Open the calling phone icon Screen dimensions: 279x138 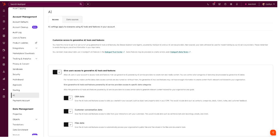[x=208, y=4]
